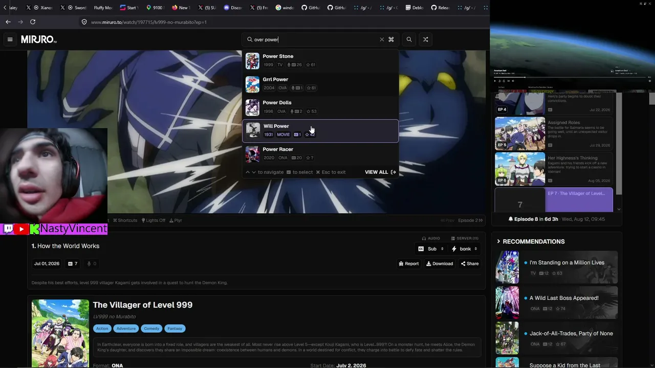
Task: Select the Power Dolls search result
Action: [x=320, y=107]
